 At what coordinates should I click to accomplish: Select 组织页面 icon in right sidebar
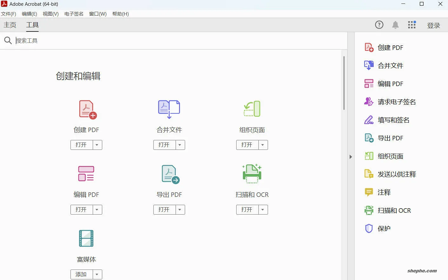(x=369, y=156)
